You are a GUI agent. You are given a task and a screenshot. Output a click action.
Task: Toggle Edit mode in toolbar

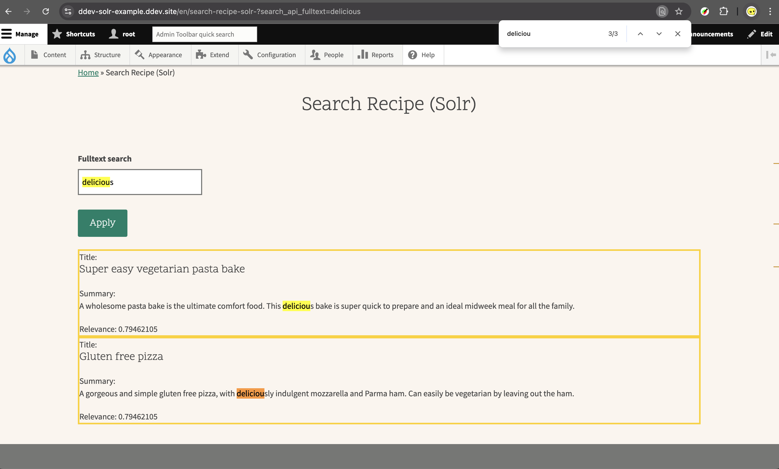(760, 34)
